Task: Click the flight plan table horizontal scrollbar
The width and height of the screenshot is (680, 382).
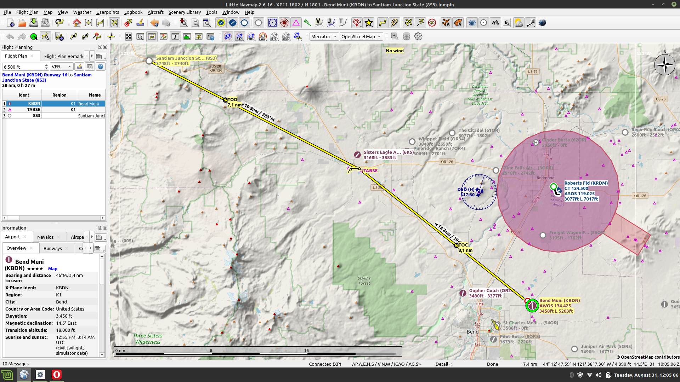Action: click(54, 218)
